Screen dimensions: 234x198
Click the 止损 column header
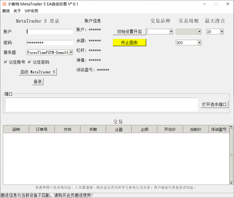tap(144, 129)
